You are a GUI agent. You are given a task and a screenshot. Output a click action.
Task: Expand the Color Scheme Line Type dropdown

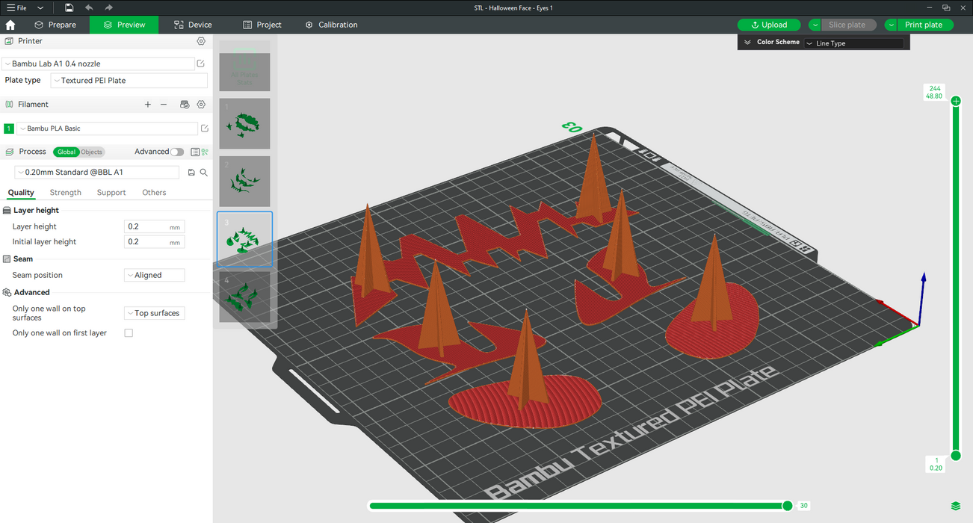(853, 43)
